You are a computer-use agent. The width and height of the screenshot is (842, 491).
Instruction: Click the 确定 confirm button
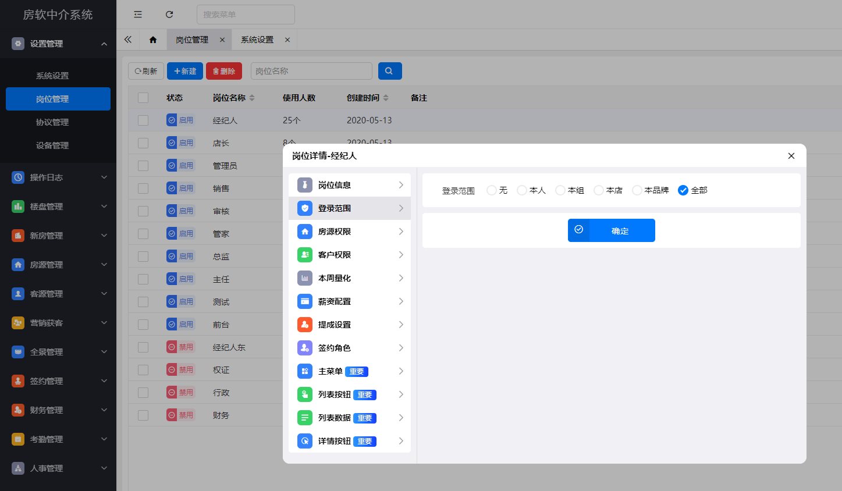tap(612, 230)
